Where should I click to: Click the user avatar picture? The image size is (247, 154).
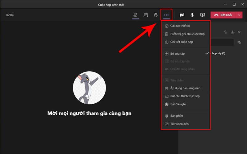(89, 88)
